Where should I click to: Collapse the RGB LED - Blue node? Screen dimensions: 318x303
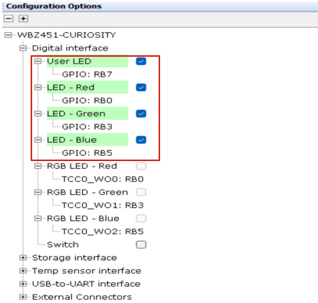(x=38, y=219)
